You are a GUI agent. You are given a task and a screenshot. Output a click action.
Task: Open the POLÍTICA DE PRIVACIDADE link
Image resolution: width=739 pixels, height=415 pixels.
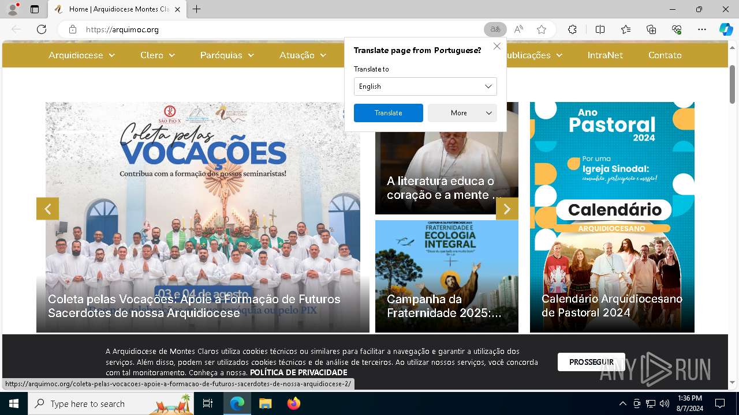click(x=298, y=372)
